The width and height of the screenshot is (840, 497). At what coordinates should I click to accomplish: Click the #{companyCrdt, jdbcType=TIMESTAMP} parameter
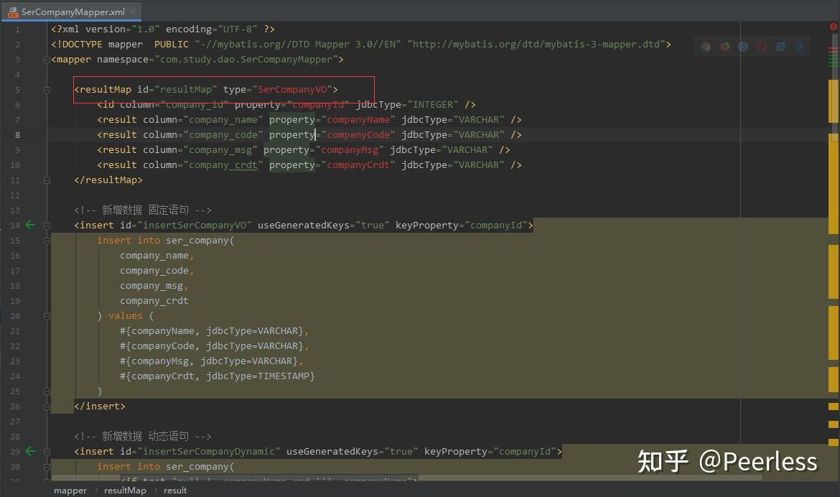218,376
